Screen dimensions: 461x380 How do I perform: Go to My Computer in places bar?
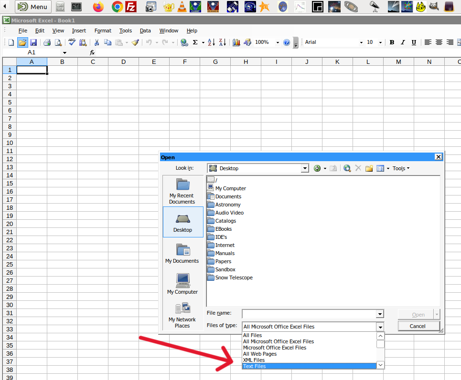tap(182, 284)
